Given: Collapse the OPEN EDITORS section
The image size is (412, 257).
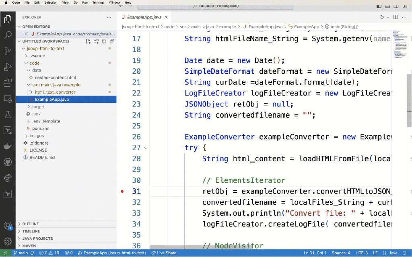Looking at the screenshot, I should pos(36,27).
